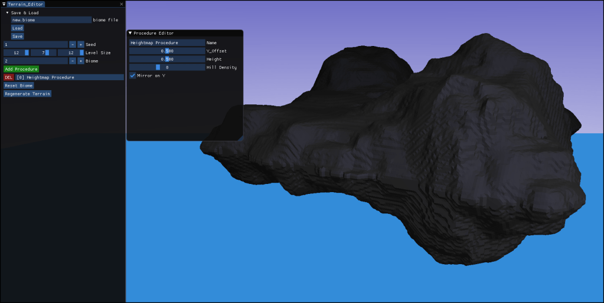Open the dock menu arrow beside Terrain_Editor tab
Image resolution: width=604 pixels, height=303 pixels.
click(x=4, y=4)
